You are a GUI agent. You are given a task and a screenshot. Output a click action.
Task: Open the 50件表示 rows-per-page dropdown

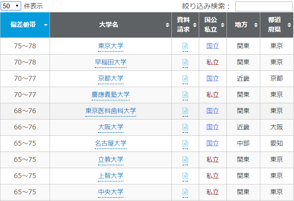point(12,6)
